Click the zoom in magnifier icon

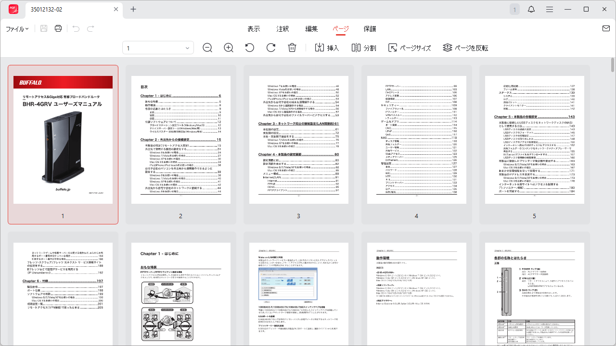[x=229, y=48]
